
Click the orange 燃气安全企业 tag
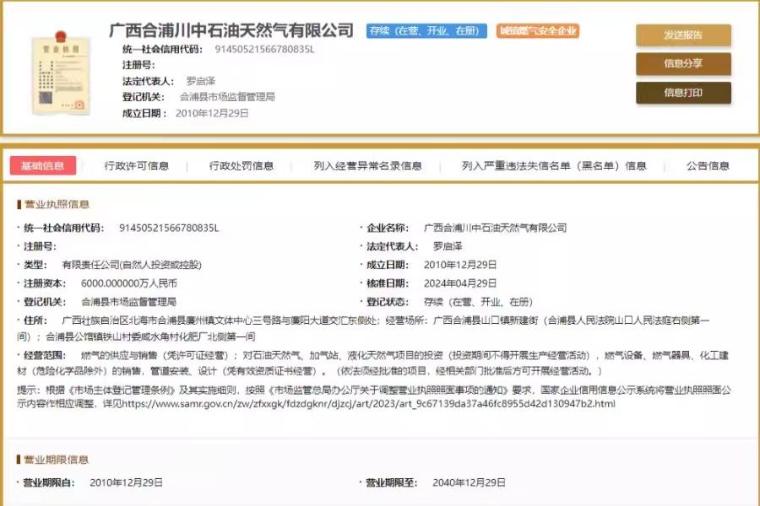point(538,31)
